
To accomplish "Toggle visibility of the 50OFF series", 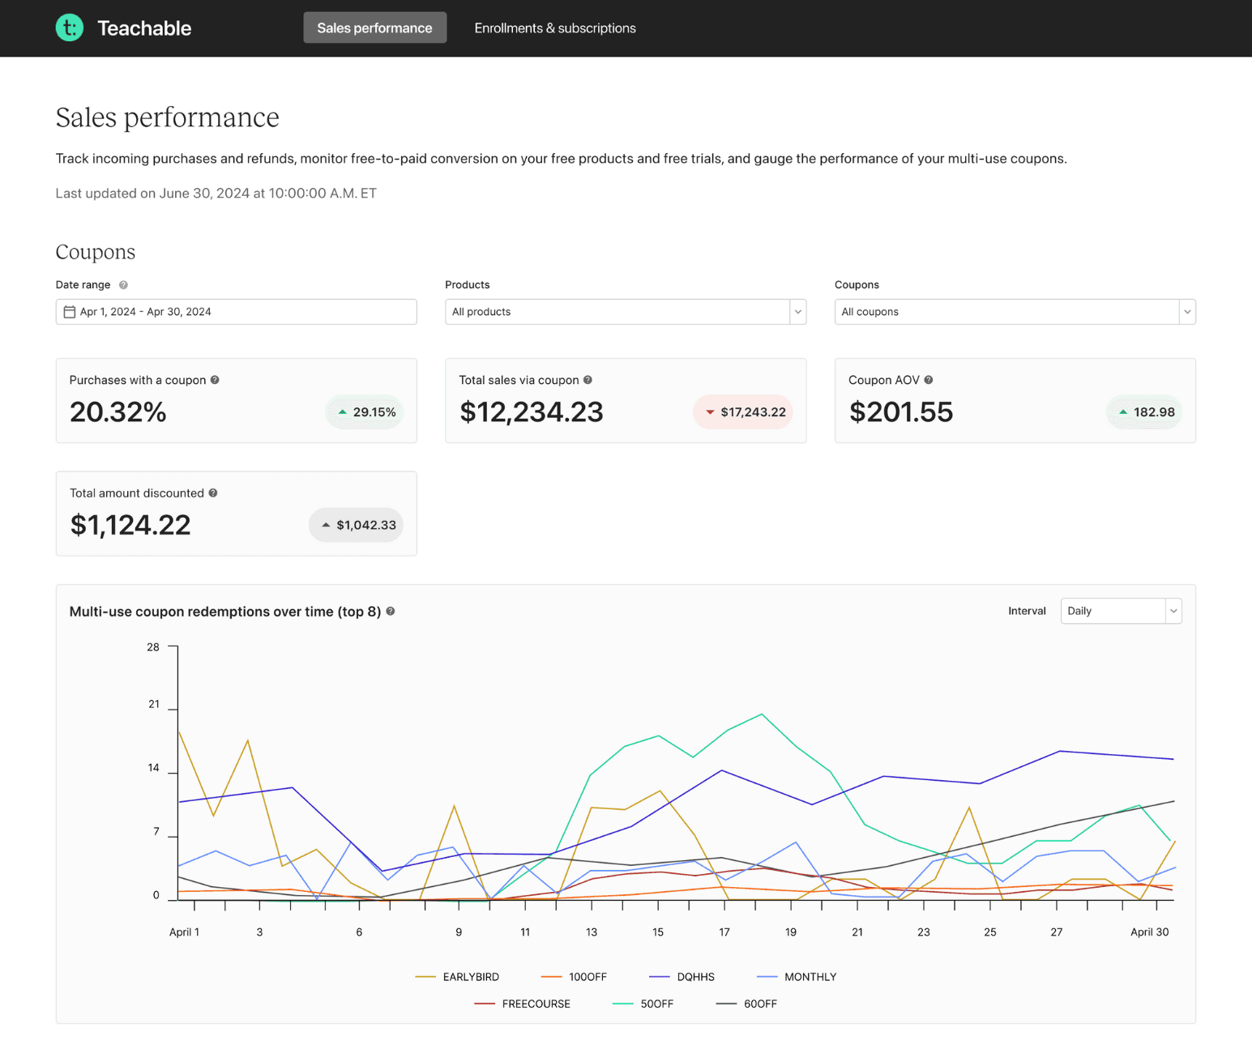I will (x=656, y=1004).
